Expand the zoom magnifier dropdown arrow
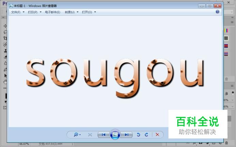The height and width of the screenshot is (147, 236). click(x=80, y=135)
